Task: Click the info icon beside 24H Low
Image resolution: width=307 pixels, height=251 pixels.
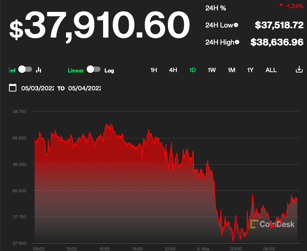Action: coord(236,25)
